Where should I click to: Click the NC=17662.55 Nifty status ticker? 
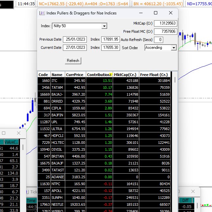point(84,4)
